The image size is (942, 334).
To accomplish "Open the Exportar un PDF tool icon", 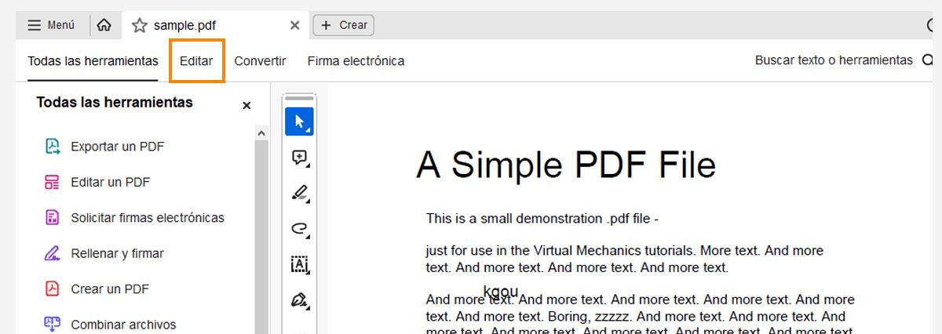I will pyautogui.click(x=53, y=147).
